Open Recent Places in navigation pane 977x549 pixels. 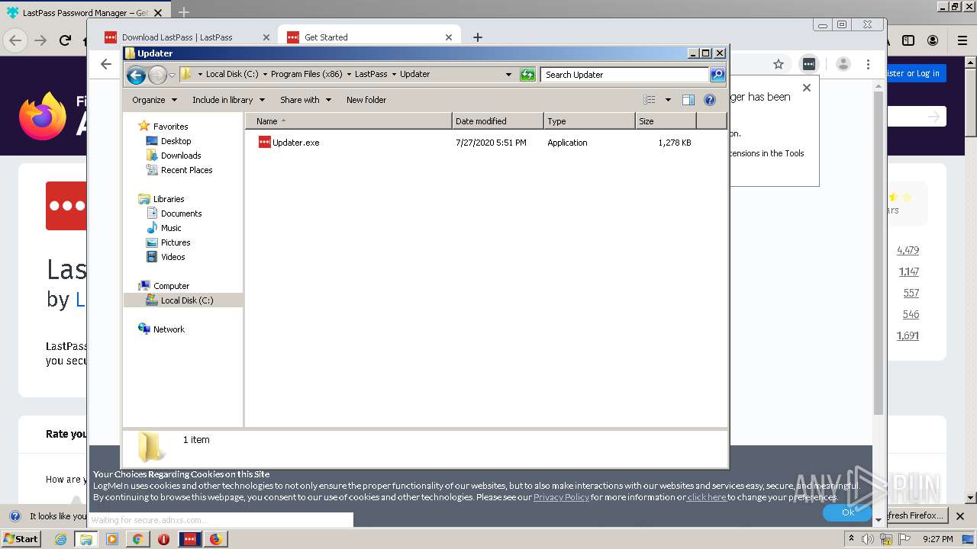tap(186, 170)
